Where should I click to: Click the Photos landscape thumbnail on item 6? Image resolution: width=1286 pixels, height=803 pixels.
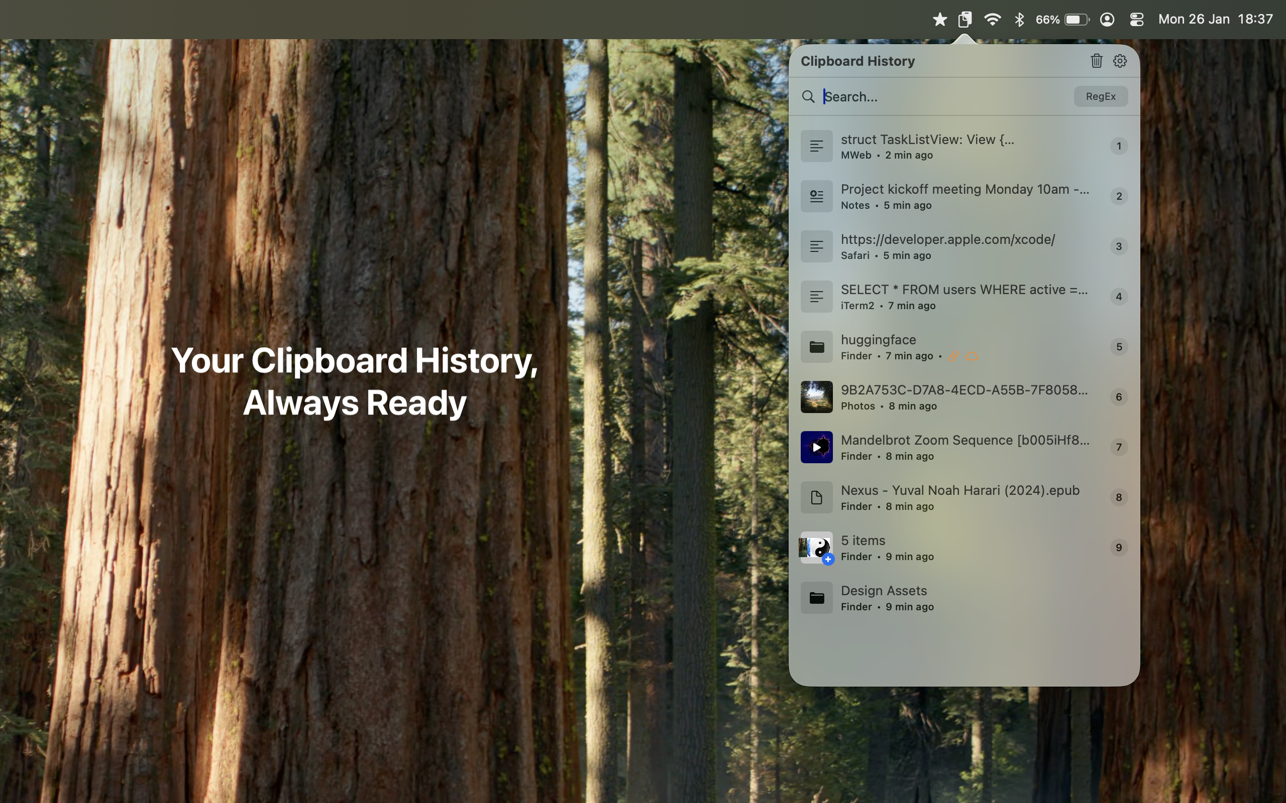click(x=816, y=396)
